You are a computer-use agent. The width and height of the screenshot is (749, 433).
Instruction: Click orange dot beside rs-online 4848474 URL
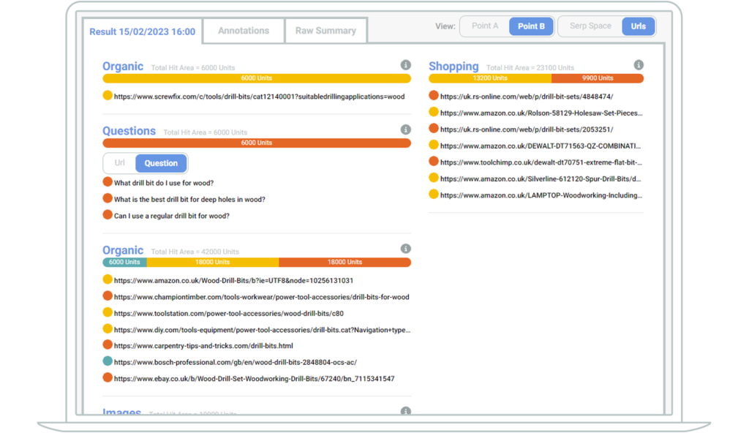[434, 96]
